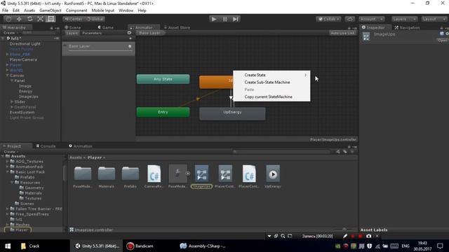Click the Step frame button

236,19
